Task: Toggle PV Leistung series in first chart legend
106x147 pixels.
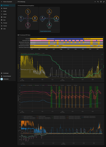Action: (24, 54)
